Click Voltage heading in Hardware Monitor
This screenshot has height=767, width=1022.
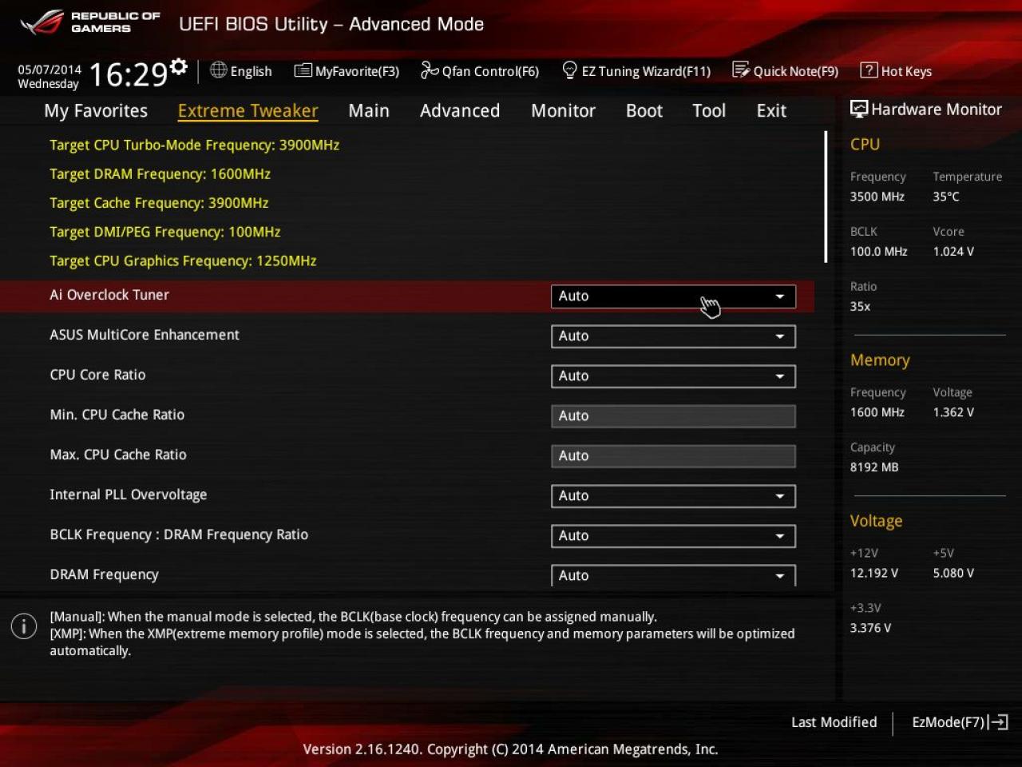(876, 521)
